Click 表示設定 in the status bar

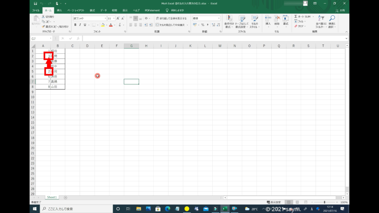[x=274, y=202]
